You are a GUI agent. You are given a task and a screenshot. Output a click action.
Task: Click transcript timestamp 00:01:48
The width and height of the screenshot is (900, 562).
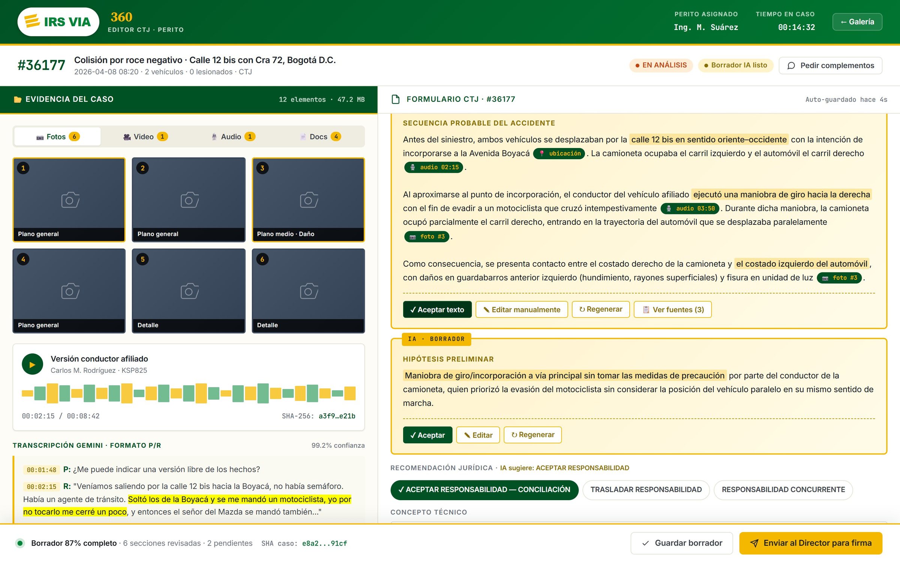(x=41, y=470)
